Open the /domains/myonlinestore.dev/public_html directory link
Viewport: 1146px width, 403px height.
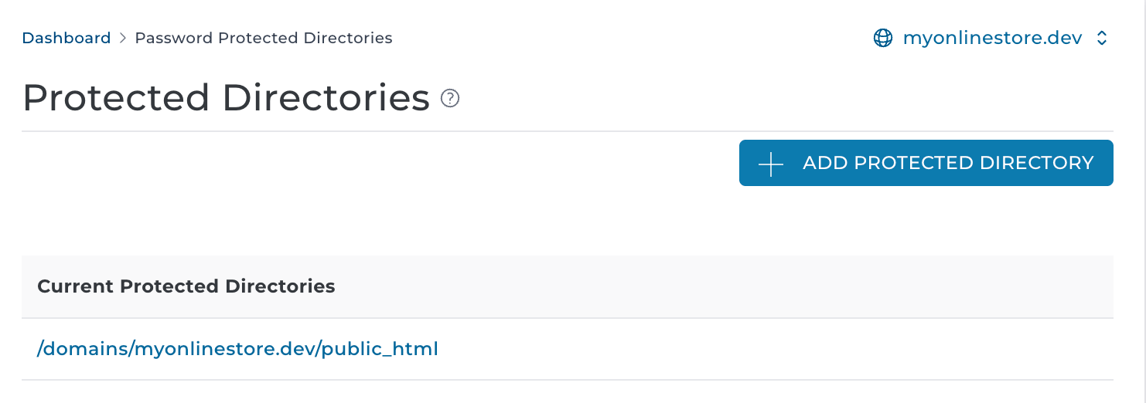point(237,349)
